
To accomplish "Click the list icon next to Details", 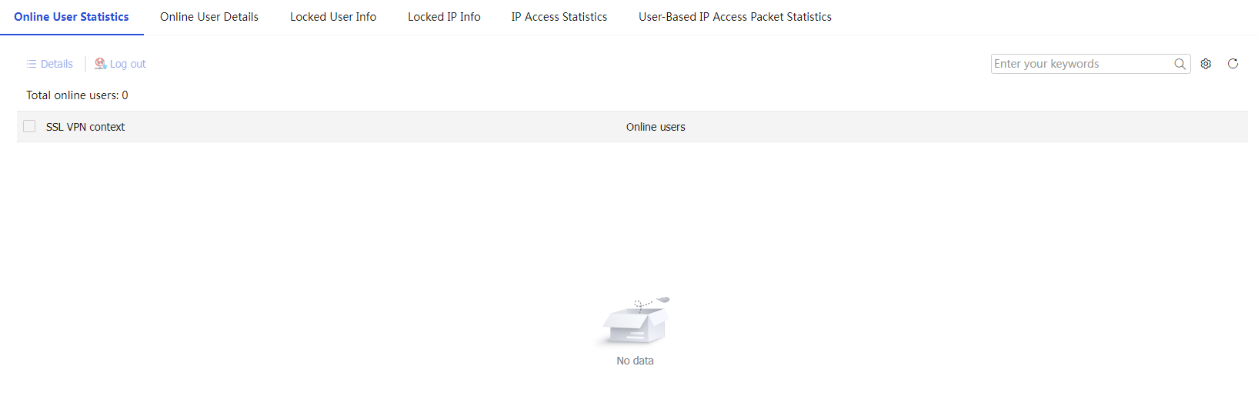I will [x=32, y=64].
